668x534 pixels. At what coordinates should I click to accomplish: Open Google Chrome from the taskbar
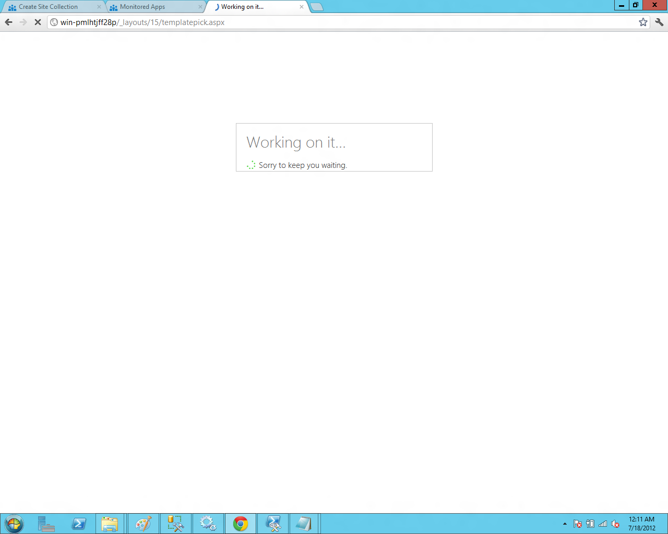(x=240, y=524)
